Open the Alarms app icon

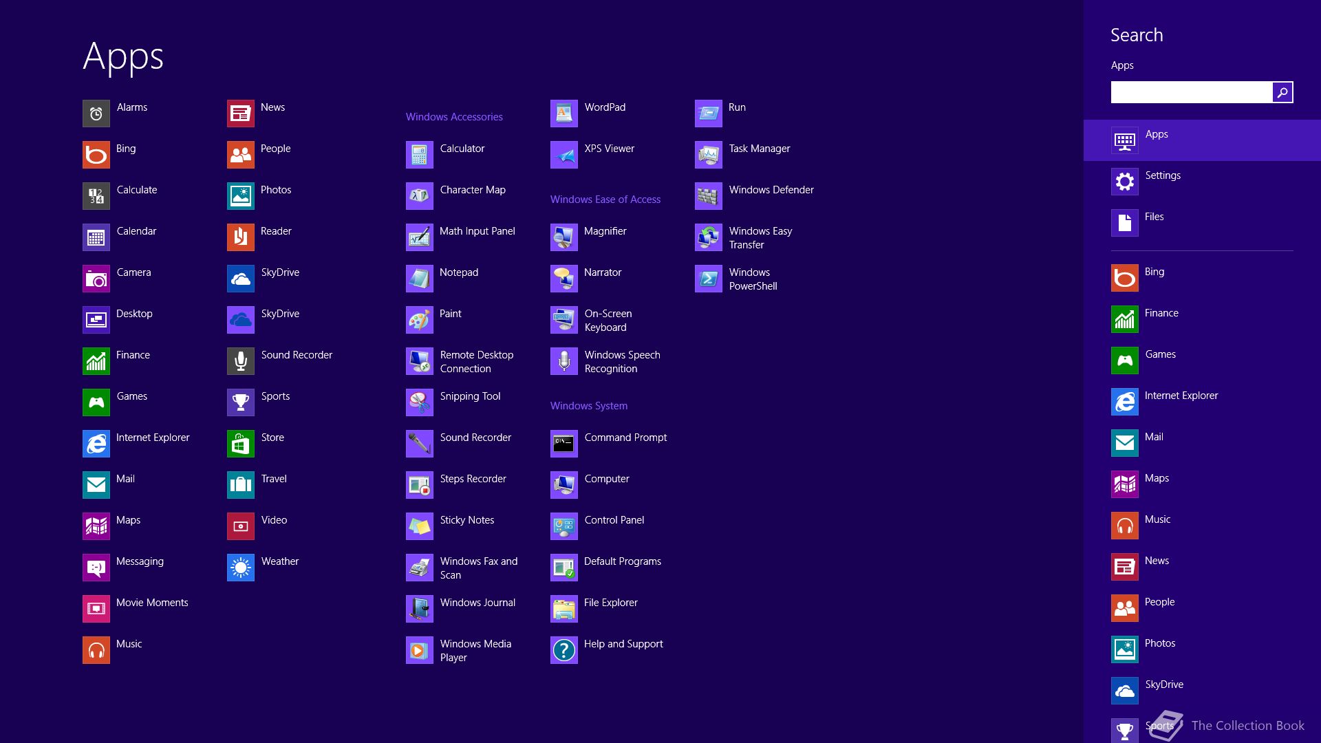pos(96,114)
